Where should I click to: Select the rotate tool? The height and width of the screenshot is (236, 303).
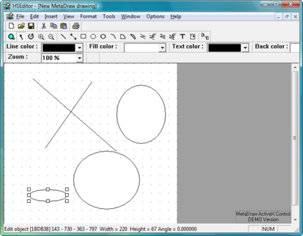31,37
